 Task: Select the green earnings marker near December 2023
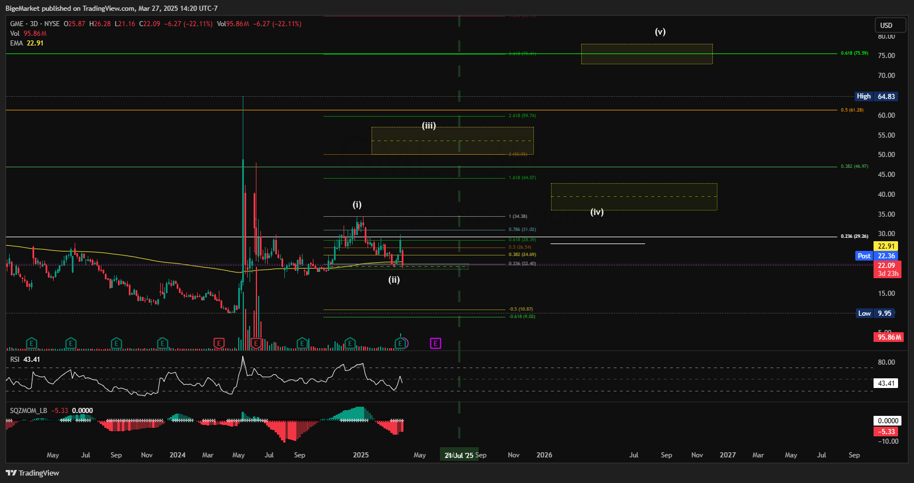[162, 343]
